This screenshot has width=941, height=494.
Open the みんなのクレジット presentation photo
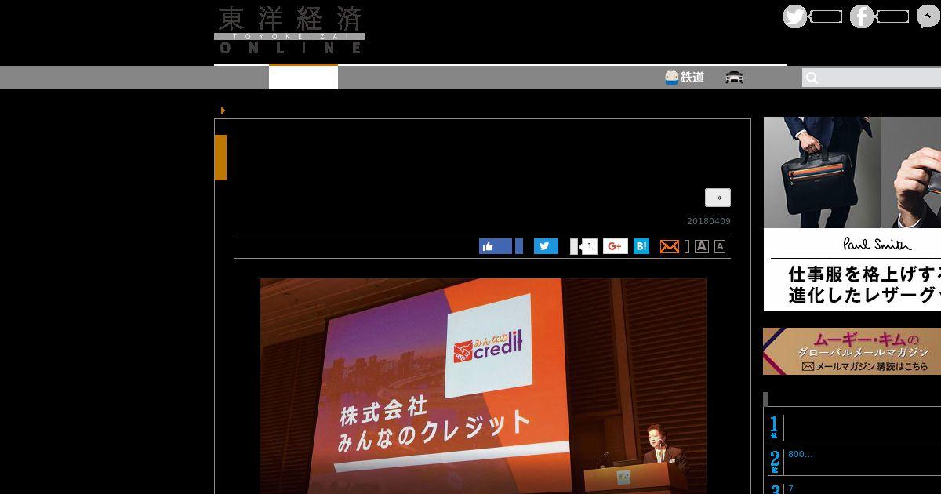[x=483, y=386]
